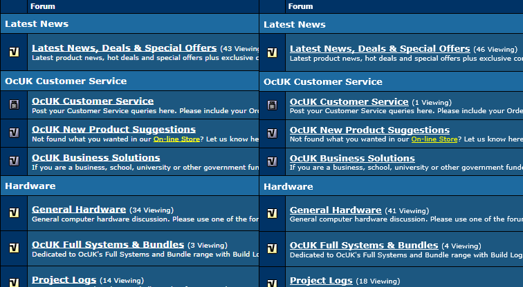Open Latest News, Deals & Special Offers link with 46 Viewing
Screen dimensions: 523x287
point(380,48)
